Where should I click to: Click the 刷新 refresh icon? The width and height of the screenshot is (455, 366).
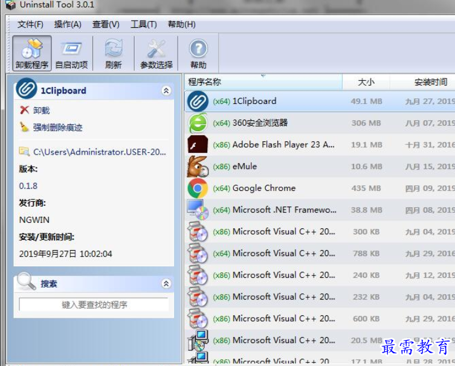click(114, 53)
